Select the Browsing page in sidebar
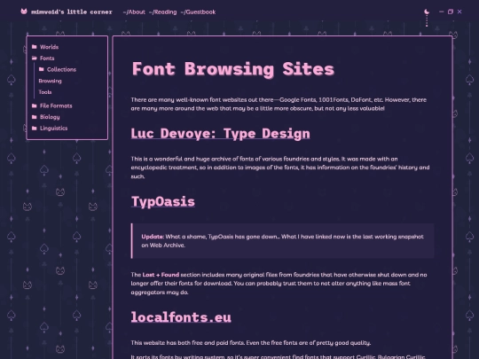This screenshot has width=479, height=359. (x=50, y=81)
